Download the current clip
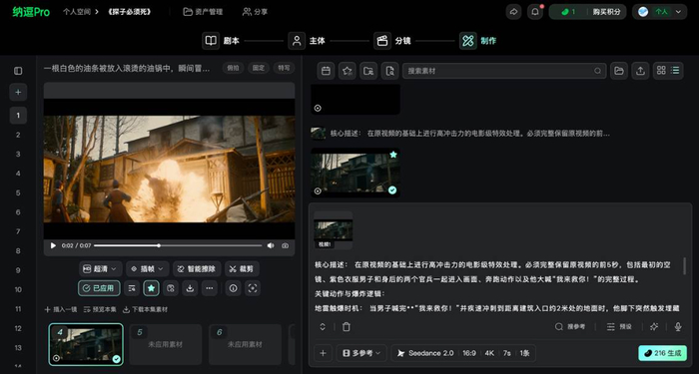The image size is (699, 374). pyautogui.click(x=190, y=288)
